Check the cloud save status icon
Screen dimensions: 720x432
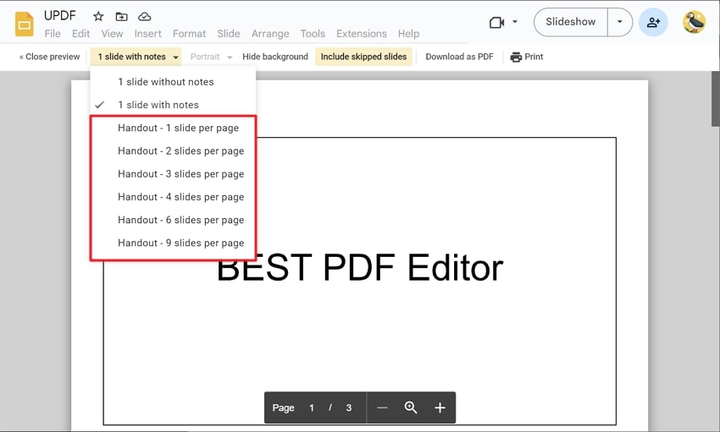coord(145,17)
